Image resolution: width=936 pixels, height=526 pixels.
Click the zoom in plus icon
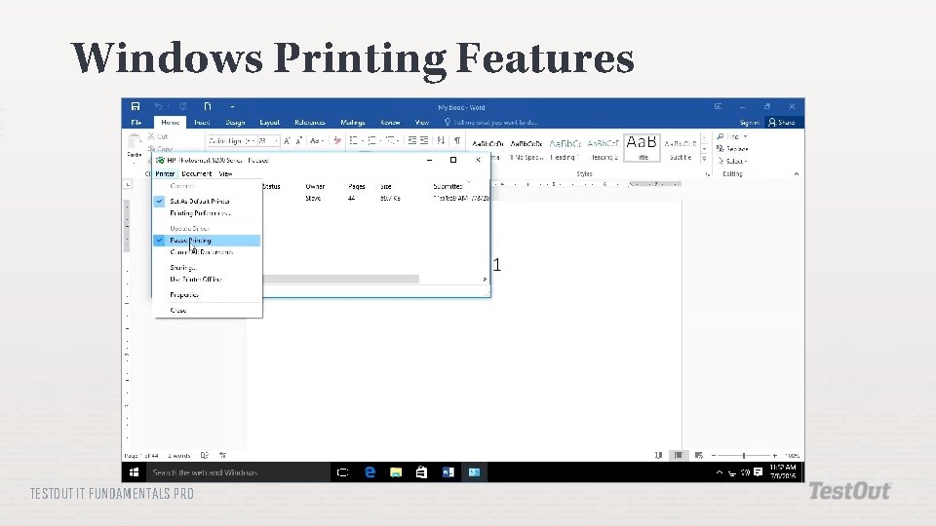click(x=775, y=456)
